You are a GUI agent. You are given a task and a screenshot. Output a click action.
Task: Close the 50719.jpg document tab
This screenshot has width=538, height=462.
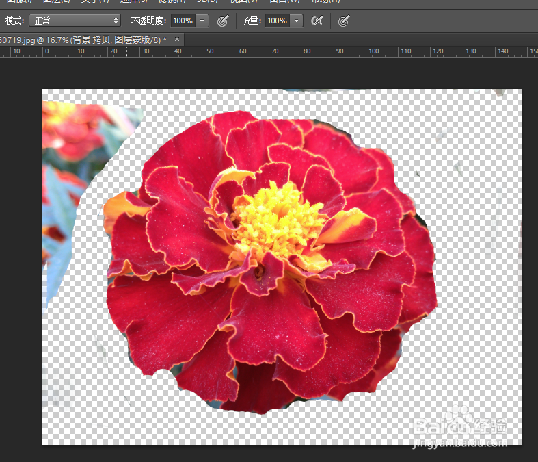point(177,40)
